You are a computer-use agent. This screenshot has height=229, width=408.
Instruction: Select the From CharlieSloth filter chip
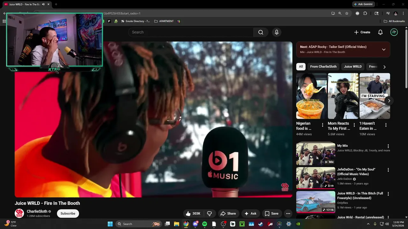pos(323,66)
